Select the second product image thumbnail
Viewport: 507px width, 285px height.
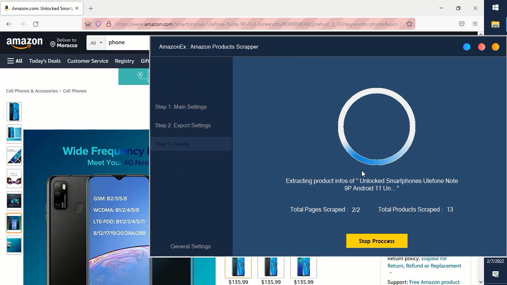point(14,134)
